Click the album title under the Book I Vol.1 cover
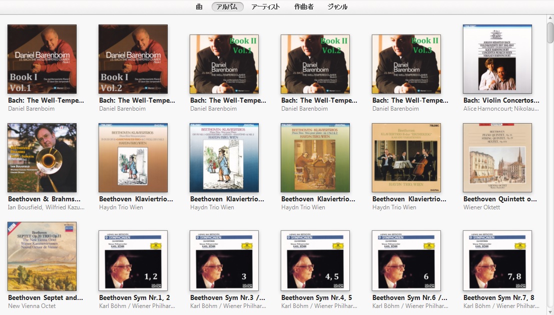The height and width of the screenshot is (315, 554). (46, 100)
